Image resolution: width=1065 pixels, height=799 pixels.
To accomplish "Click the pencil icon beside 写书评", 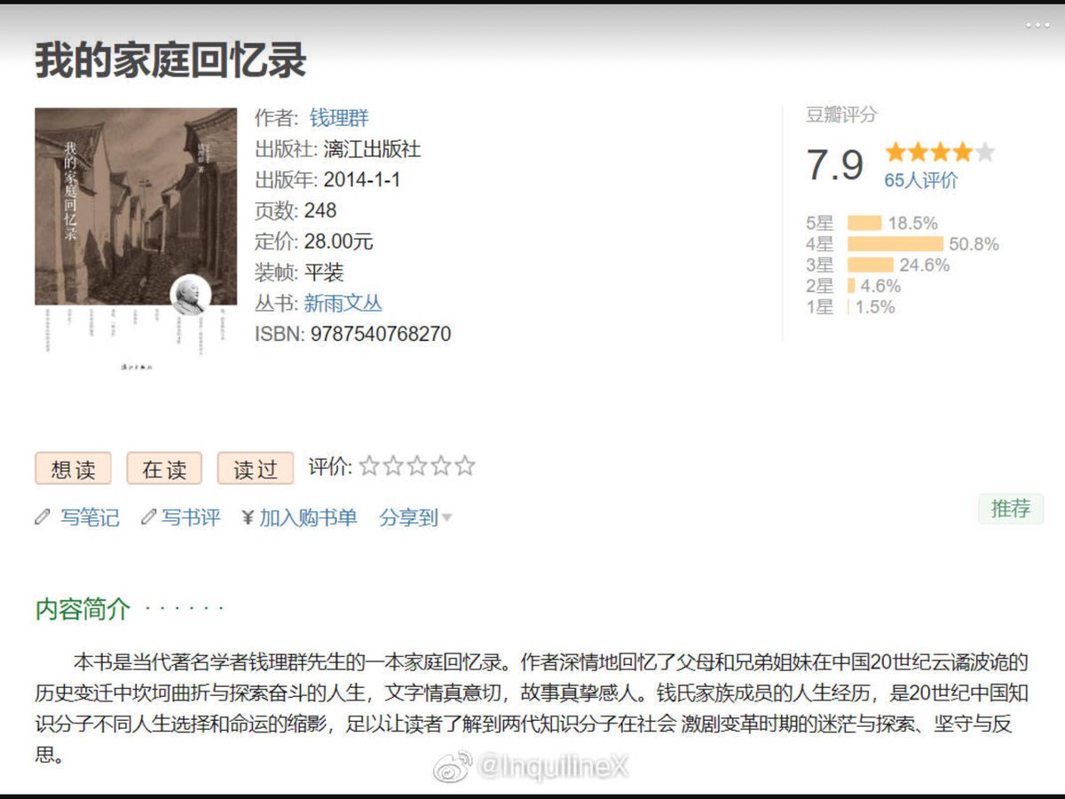I will click(x=148, y=517).
